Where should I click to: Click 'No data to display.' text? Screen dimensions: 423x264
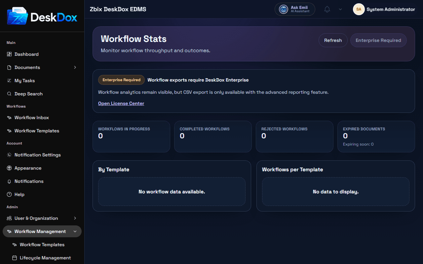coord(336,192)
